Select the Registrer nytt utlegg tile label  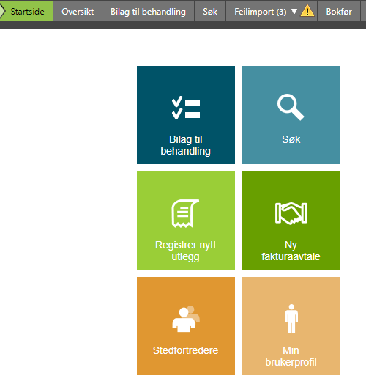pyautogui.click(x=186, y=251)
